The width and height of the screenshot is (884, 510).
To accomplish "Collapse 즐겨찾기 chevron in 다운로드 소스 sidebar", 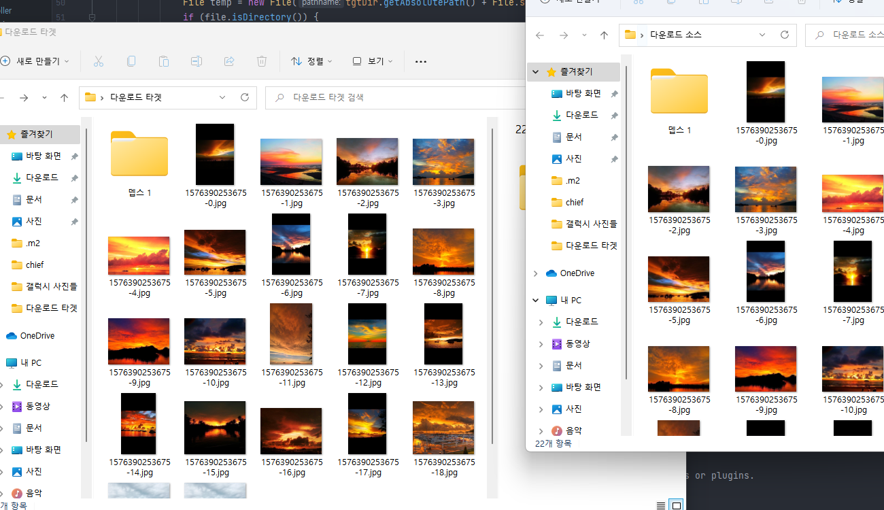I will coord(536,72).
